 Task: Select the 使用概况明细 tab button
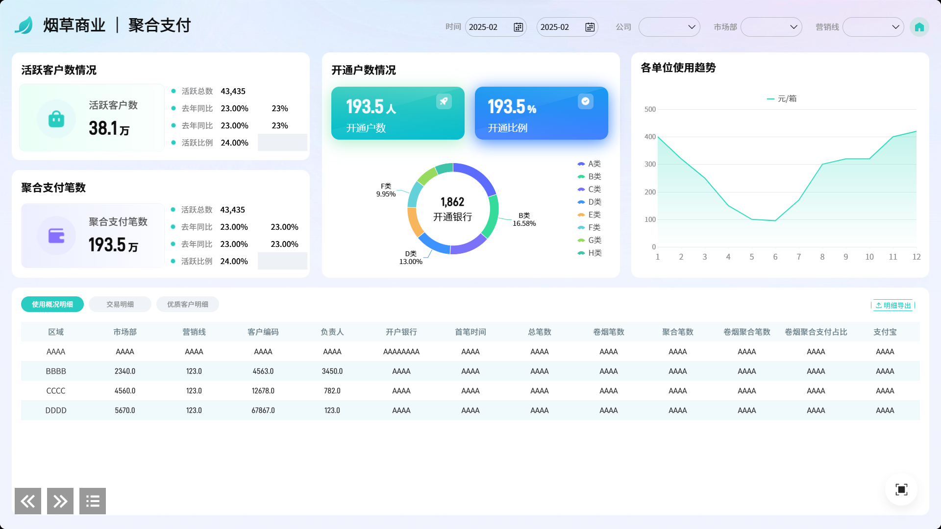(52, 304)
